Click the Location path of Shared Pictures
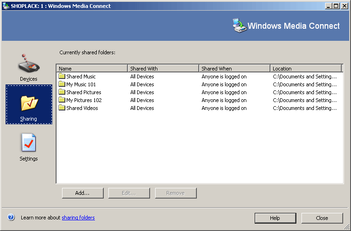 click(x=305, y=92)
